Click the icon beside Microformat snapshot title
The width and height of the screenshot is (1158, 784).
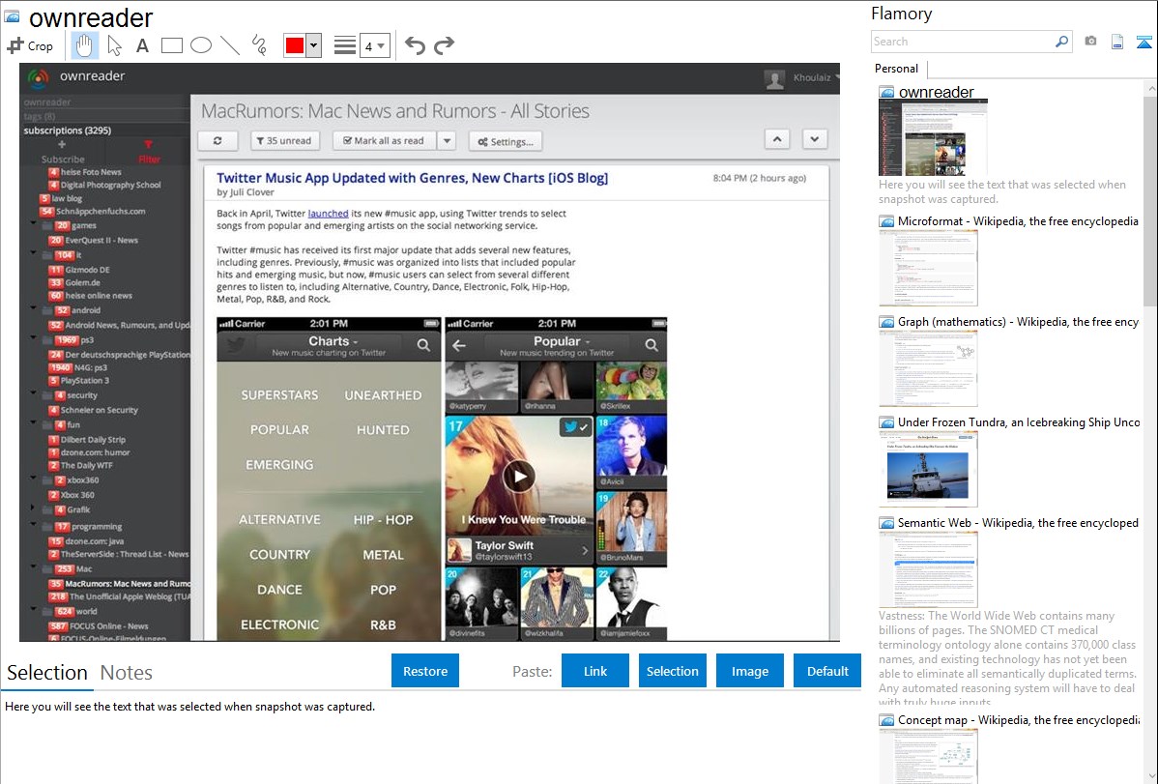(886, 221)
